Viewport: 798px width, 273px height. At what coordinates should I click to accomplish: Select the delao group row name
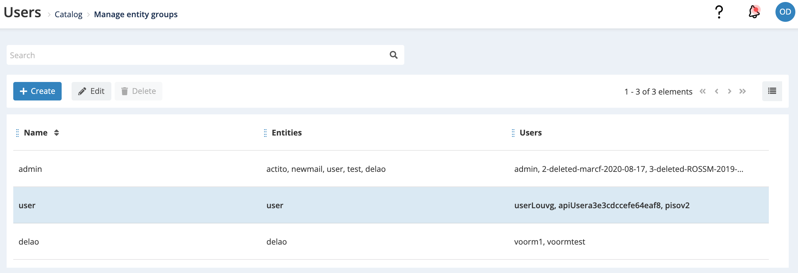coord(29,242)
